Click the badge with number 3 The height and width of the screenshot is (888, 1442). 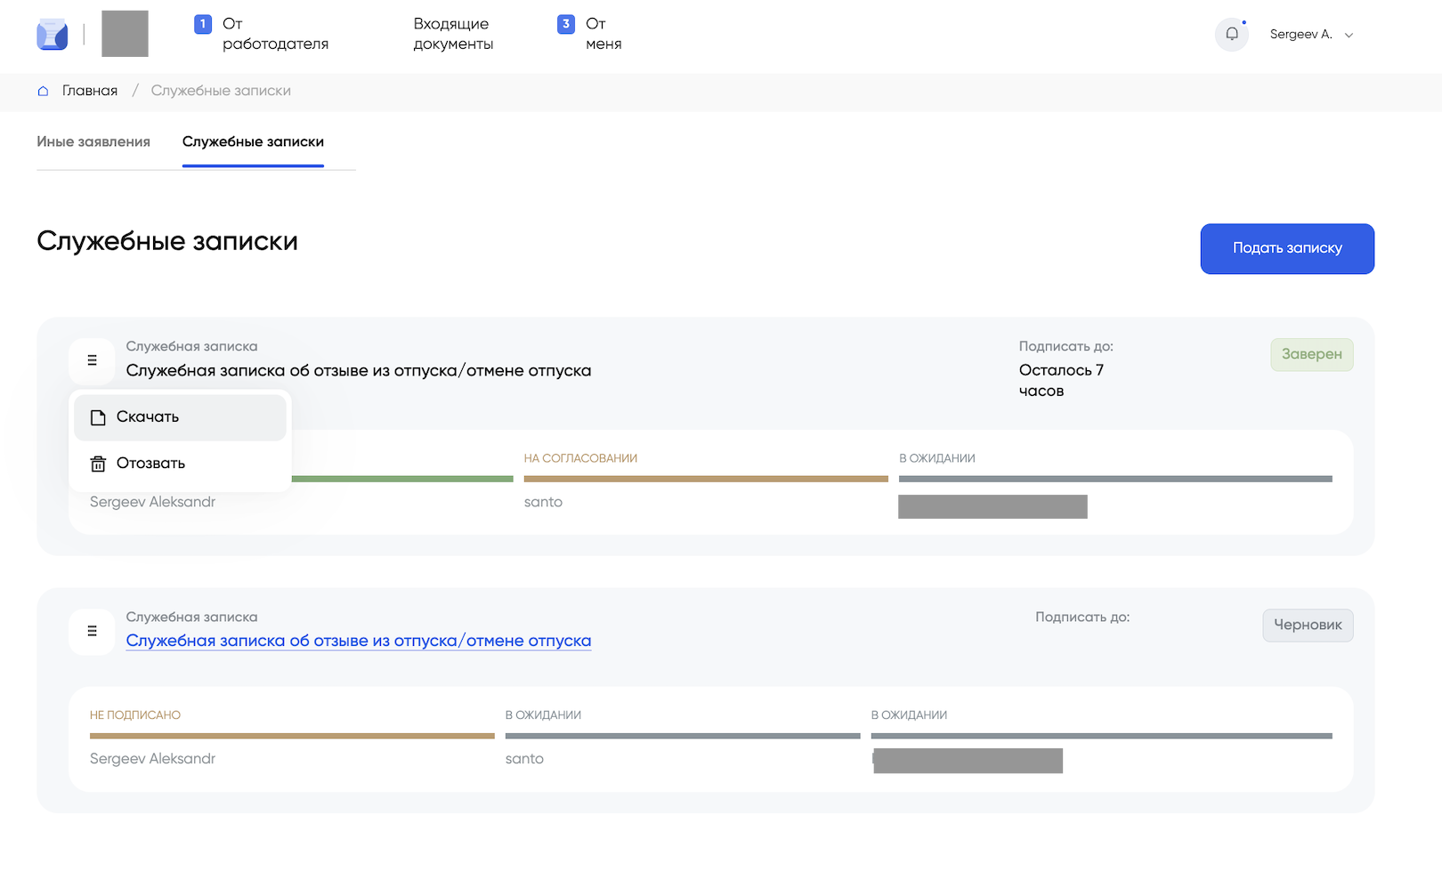(x=565, y=24)
